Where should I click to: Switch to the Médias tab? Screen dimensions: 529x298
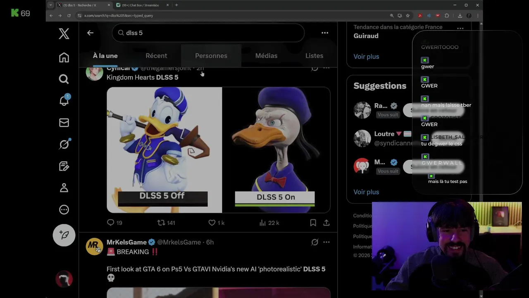click(266, 56)
